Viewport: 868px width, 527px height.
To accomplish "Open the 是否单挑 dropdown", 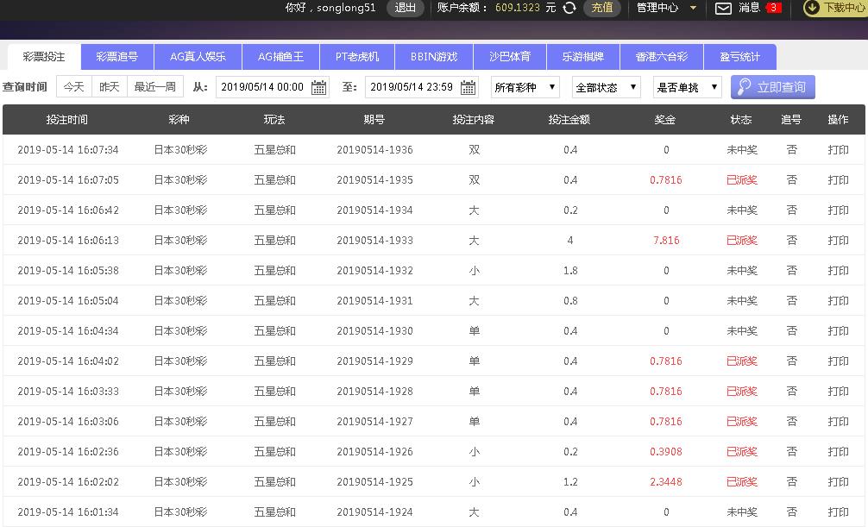I will click(687, 87).
